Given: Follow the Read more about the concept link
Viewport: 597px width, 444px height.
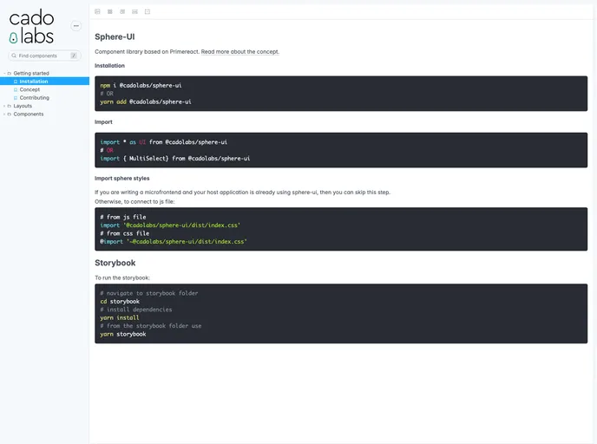Looking at the screenshot, I should 239,52.
